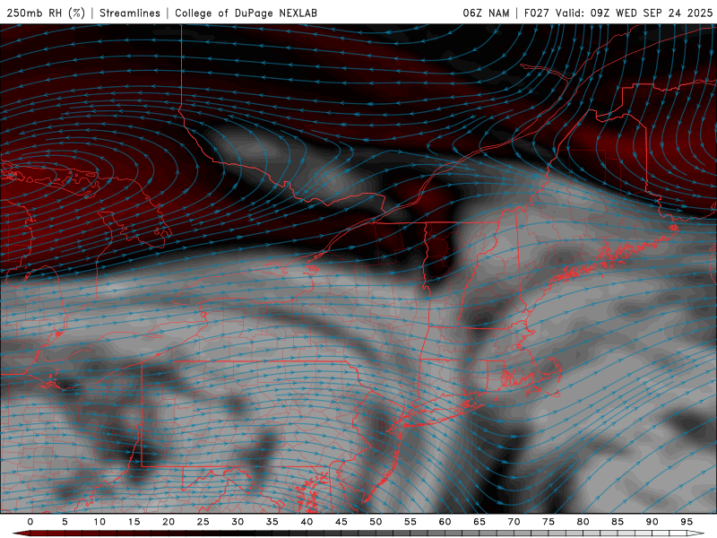
Task: Select the 25 tick label on color scale
Action: pos(203,522)
